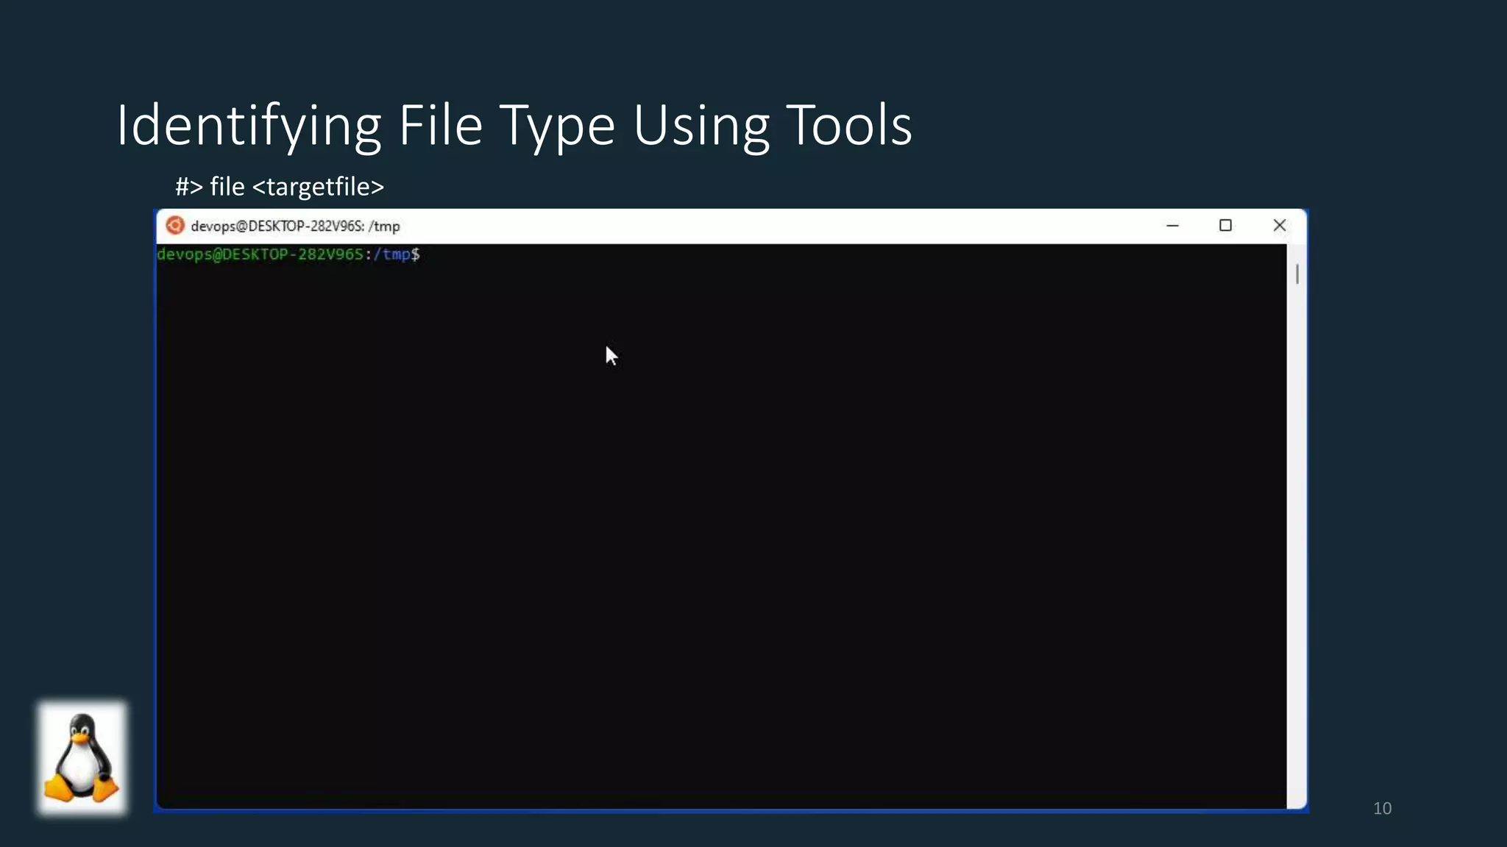Click the word file in the command line
The height and width of the screenshot is (847, 1507).
point(227,187)
